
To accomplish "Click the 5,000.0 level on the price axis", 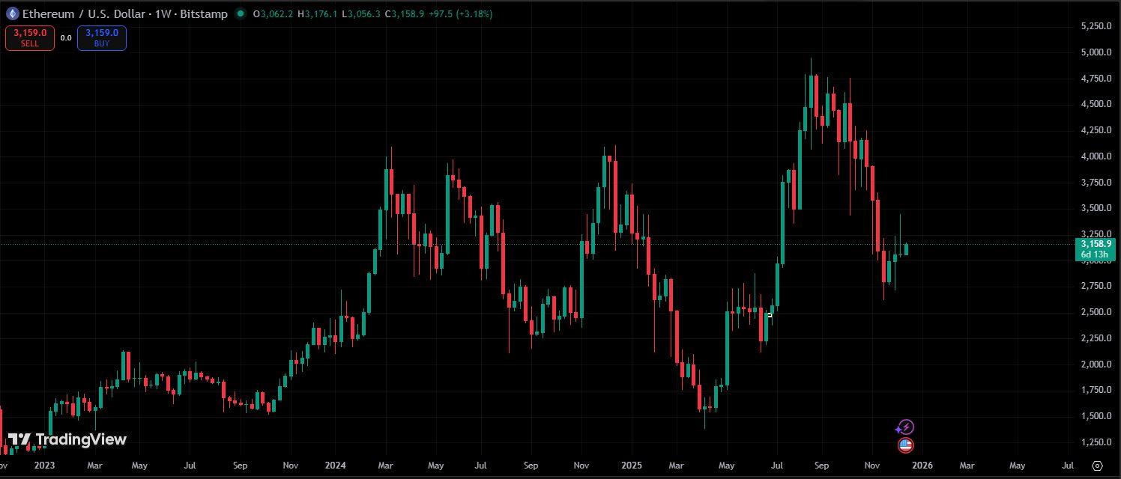I will (x=1096, y=52).
